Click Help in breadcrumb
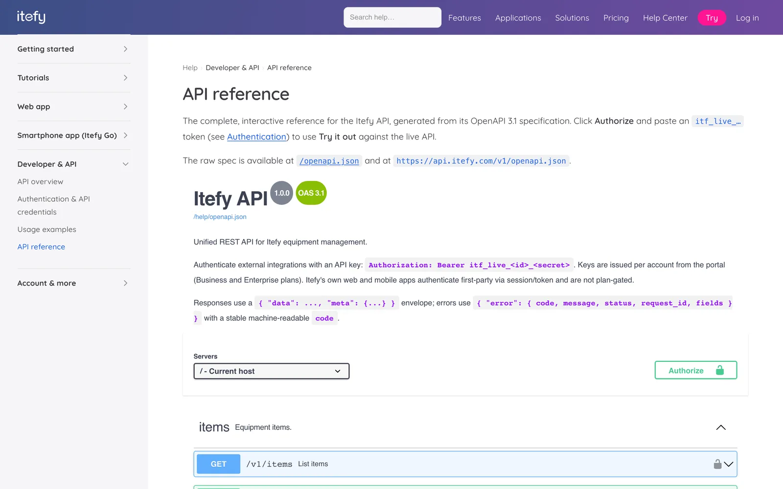The image size is (783, 489). 190,67
